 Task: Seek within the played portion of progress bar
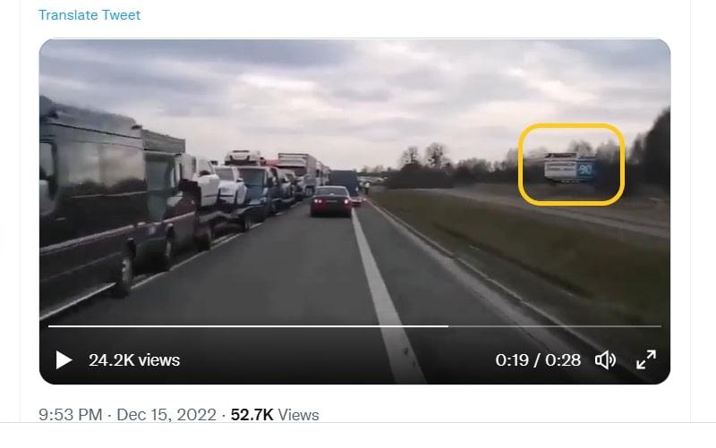pyautogui.click(x=248, y=326)
